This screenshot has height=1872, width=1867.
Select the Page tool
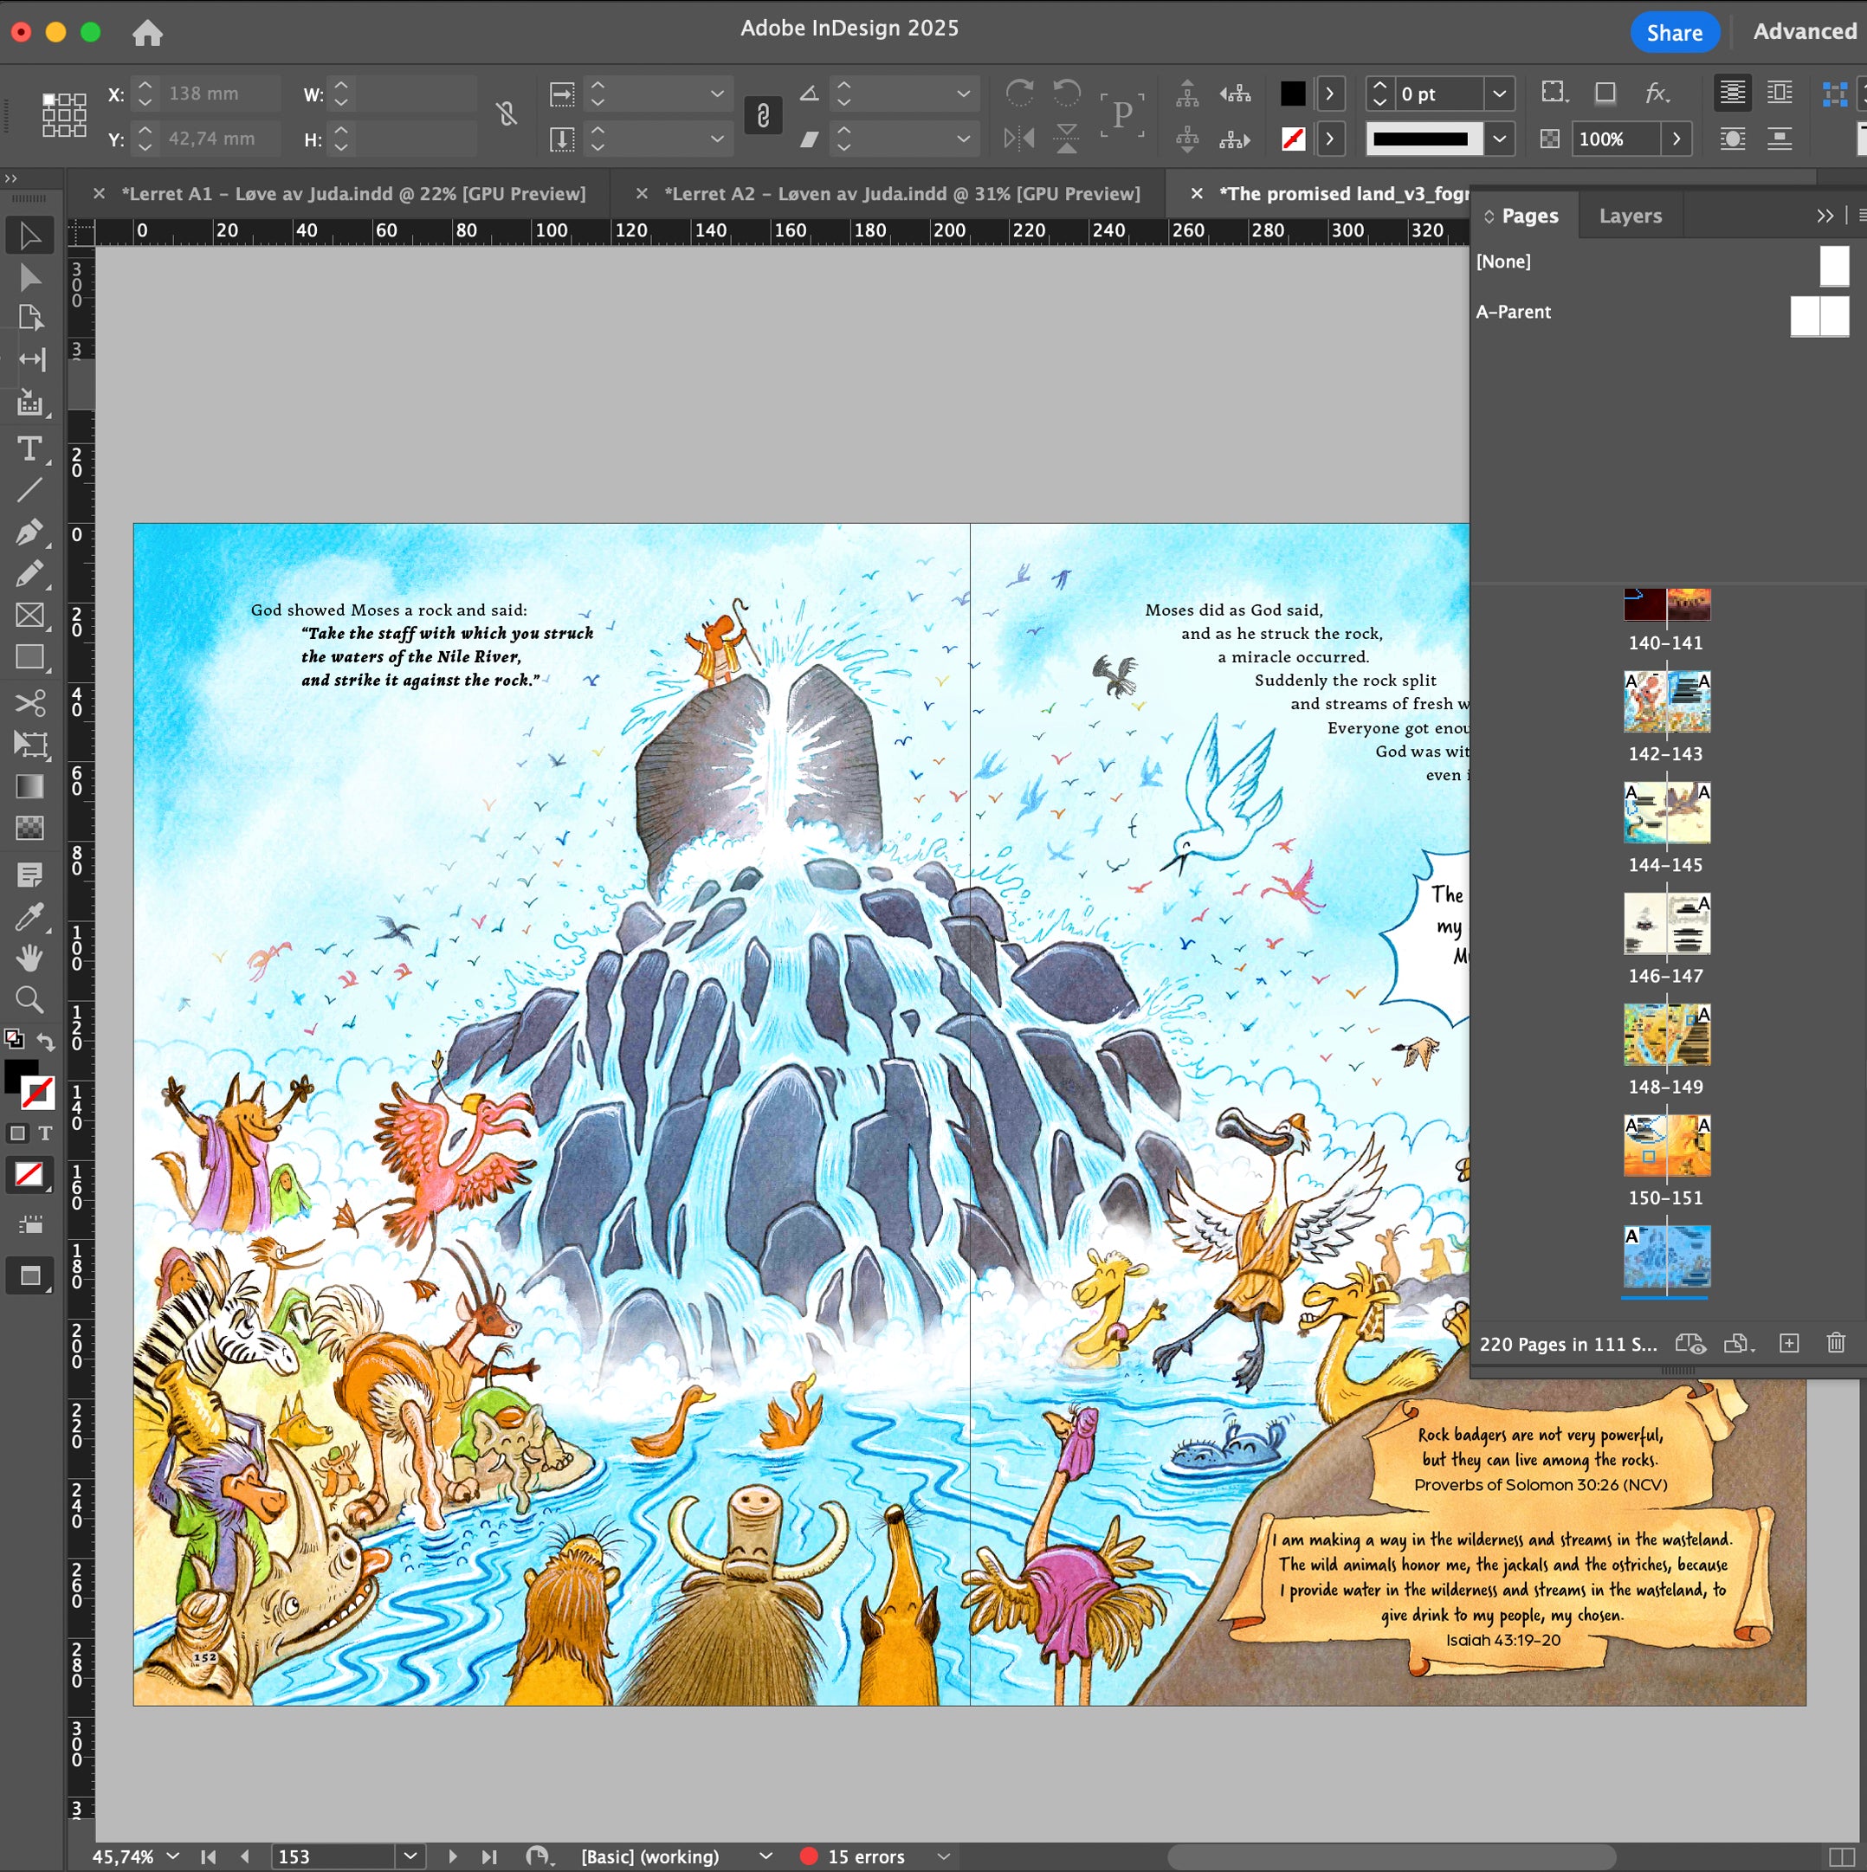[30, 318]
